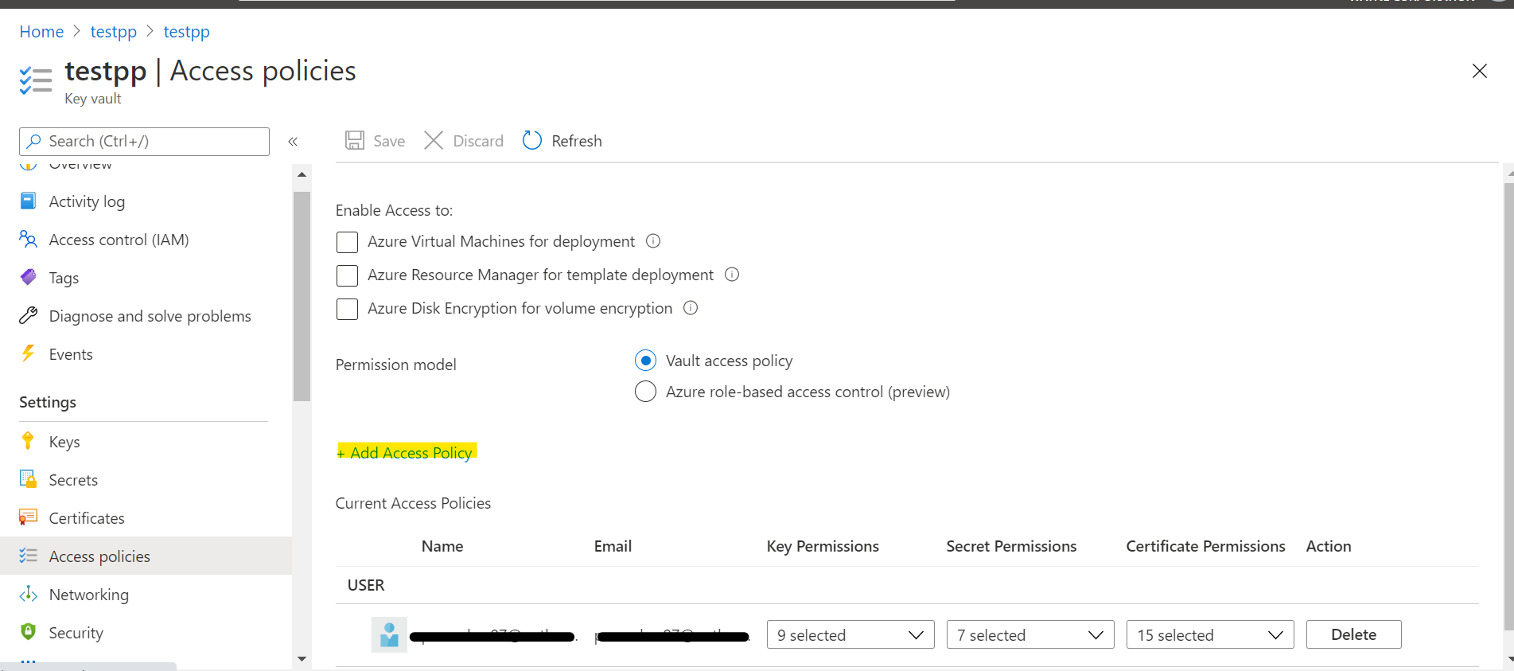The width and height of the screenshot is (1514, 671).
Task: Select Vault access policy radio button
Action: tap(646, 361)
